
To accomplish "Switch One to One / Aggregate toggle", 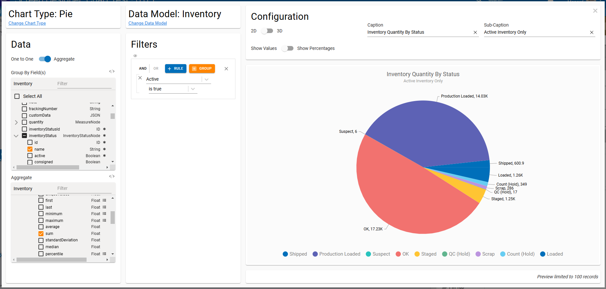I will click(45, 59).
